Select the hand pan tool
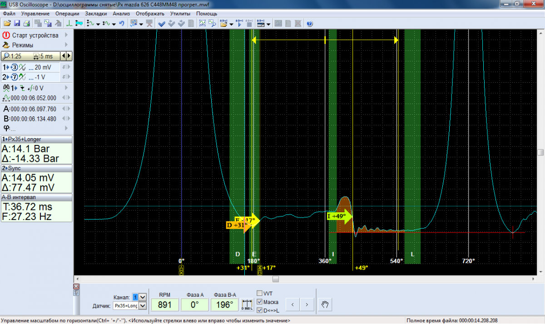Image resolution: width=545 pixels, height=324 pixels. tap(324, 304)
